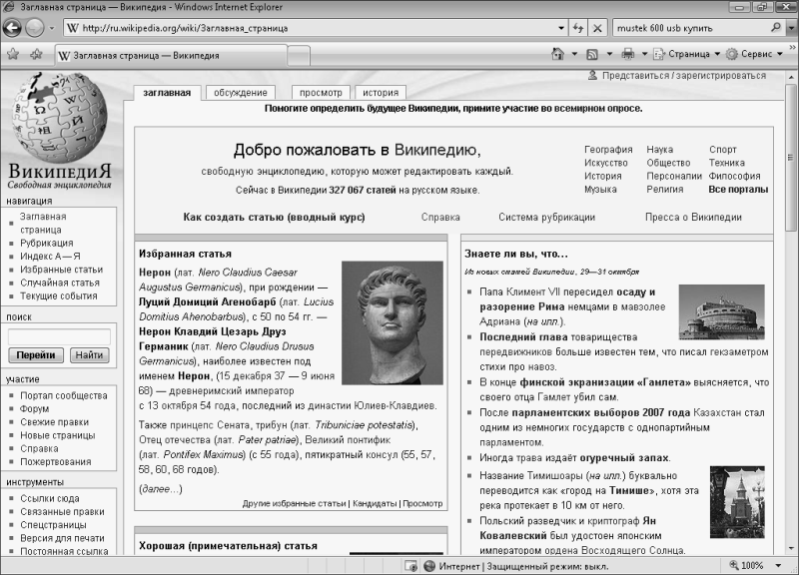
Task: Click the browser Back arrow button
Action: pyautogui.click(x=12, y=28)
